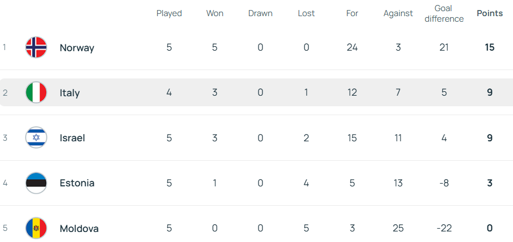Click the Played column header
The height and width of the screenshot is (242, 513).
coord(169,13)
